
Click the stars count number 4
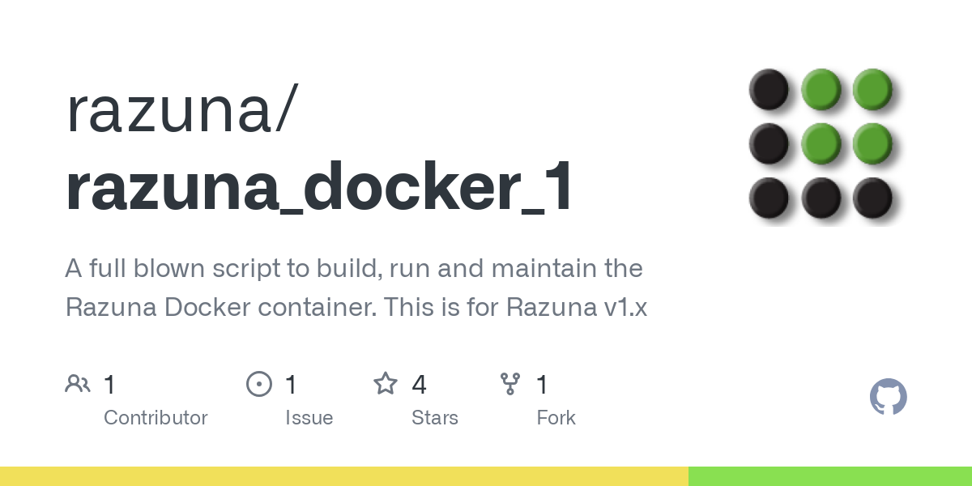(419, 384)
